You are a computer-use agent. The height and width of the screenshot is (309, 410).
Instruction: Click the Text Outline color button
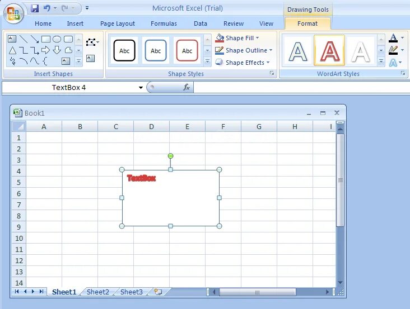393,50
